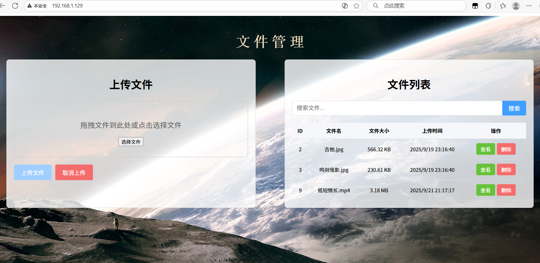Screen dimensions: 540x263
Task: Focus the address bar showing 192.168.1.129
Action: 193,6
